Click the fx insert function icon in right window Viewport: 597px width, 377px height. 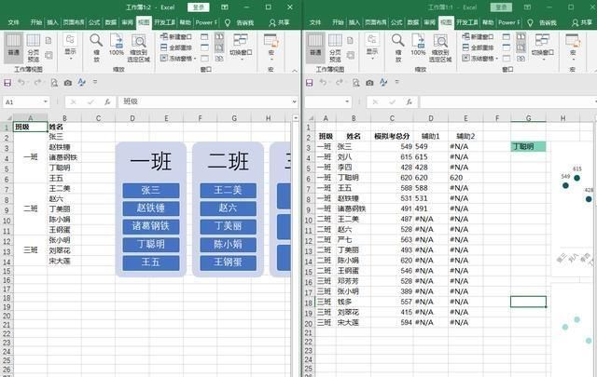click(409, 101)
